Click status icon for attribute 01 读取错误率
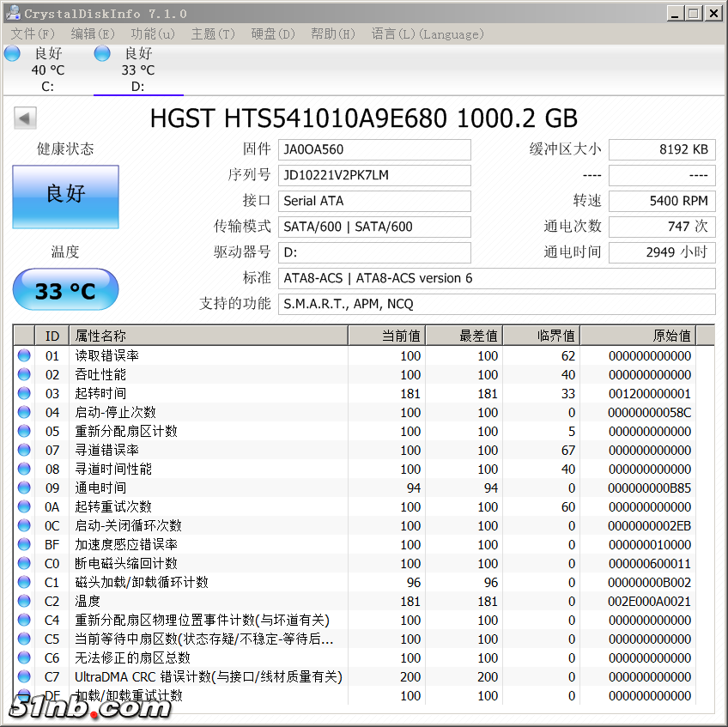 click(24, 355)
